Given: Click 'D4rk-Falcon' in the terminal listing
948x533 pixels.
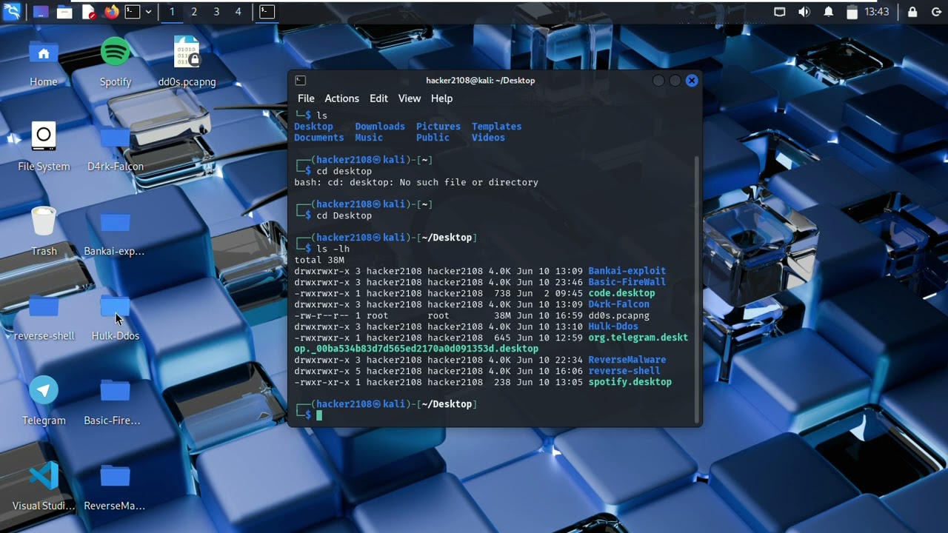Looking at the screenshot, I should coord(618,304).
